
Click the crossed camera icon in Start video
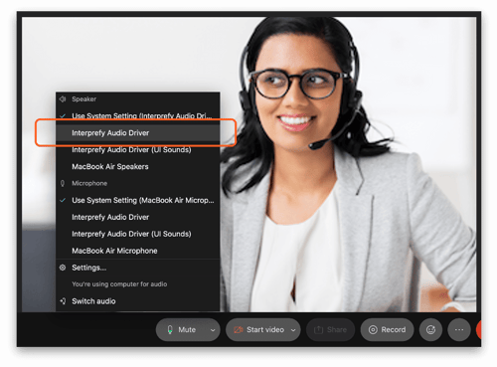coord(239,329)
